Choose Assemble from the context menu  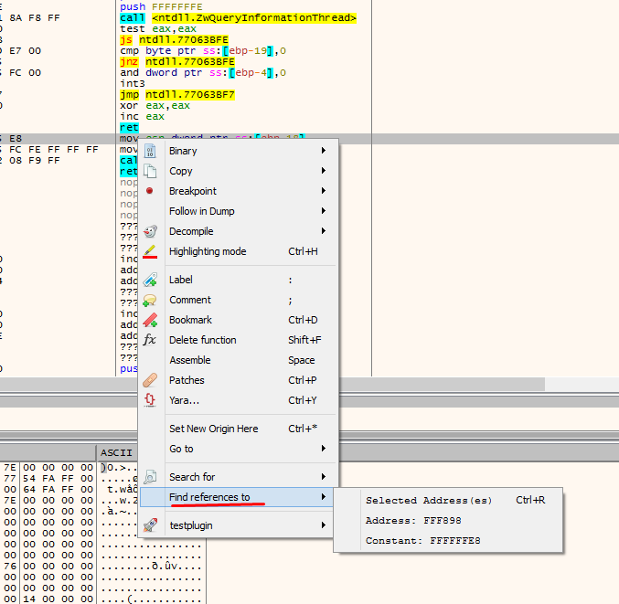(x=190, y=360)
